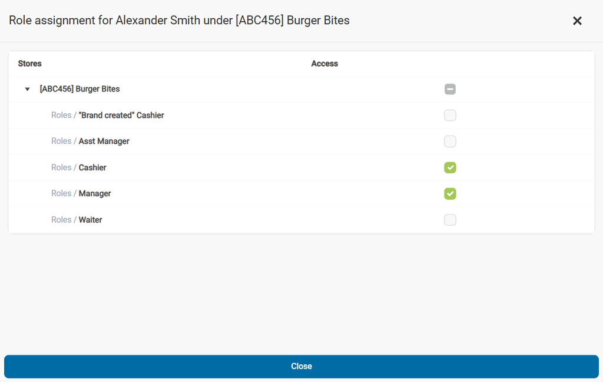
Task: Close the role assignment dialog with the X icon
Action: click(x=577, y=21)
